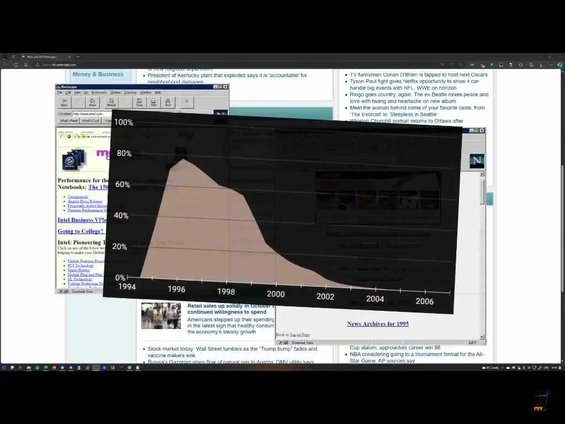Click the browser tab titled Netscape
Viewport: 565px width, 424px height.
pos(45,57)
